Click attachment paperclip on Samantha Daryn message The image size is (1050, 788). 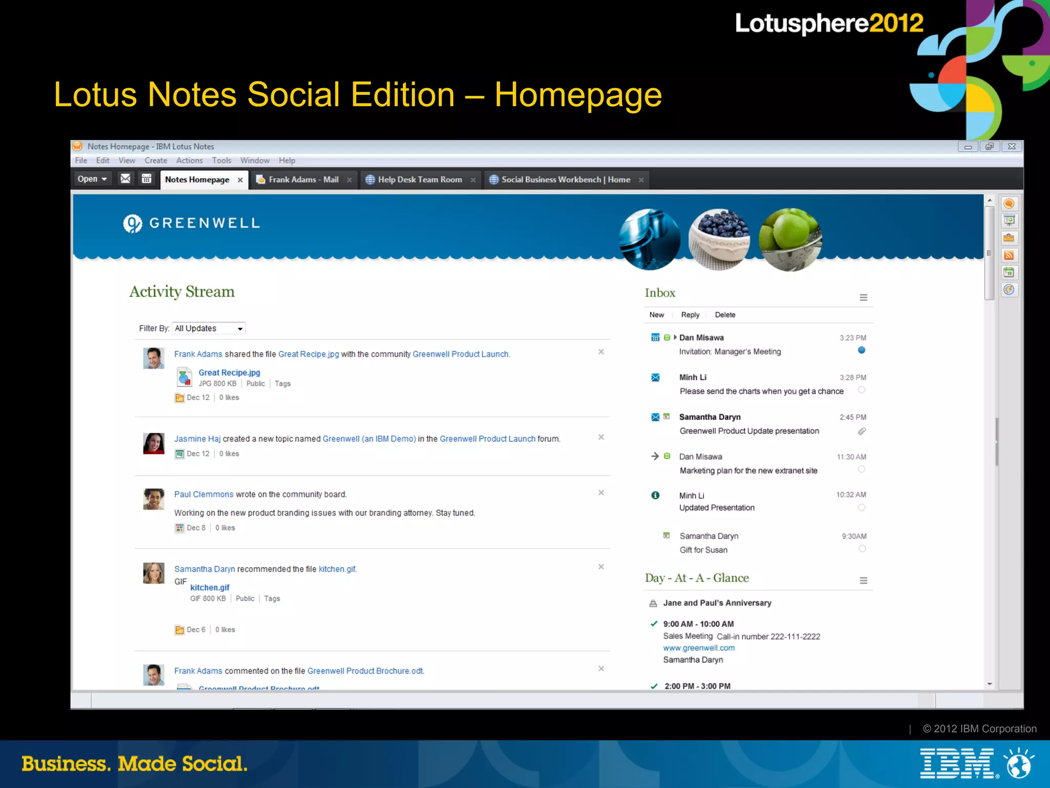[x=862, y=431]
